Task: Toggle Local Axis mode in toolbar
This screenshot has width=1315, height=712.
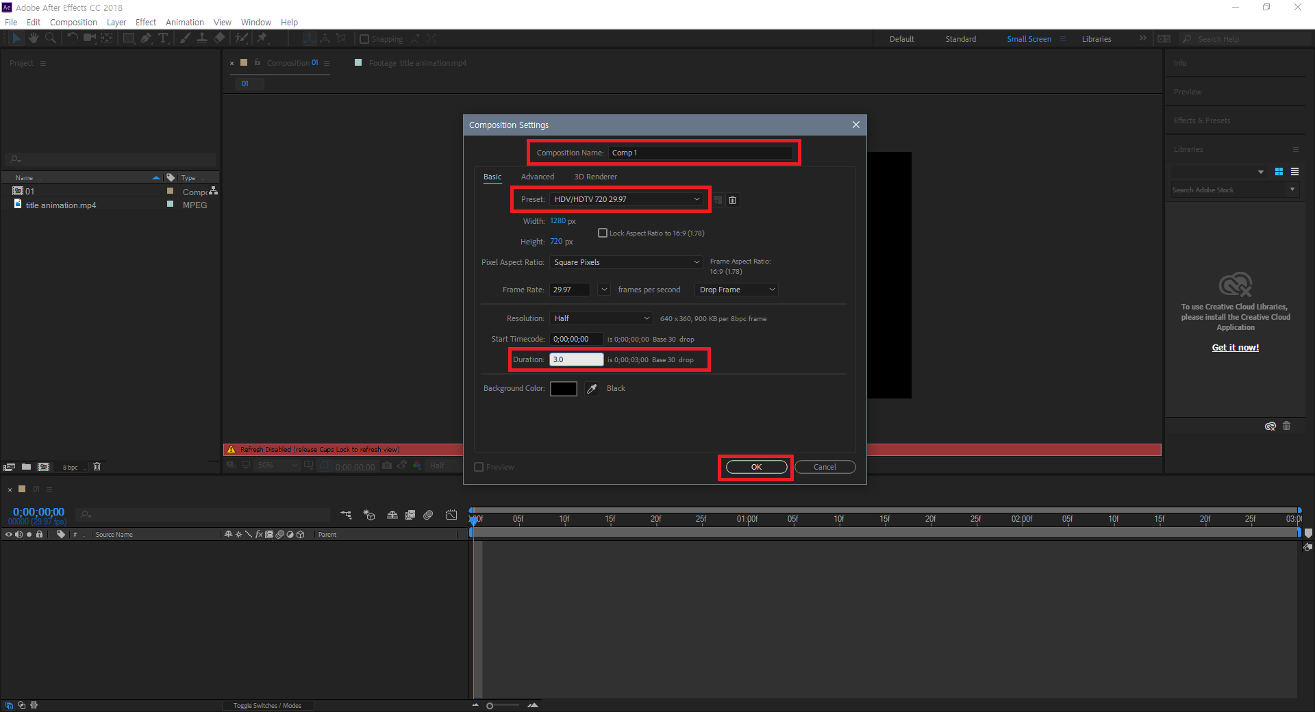Action: tap(310, 38)
